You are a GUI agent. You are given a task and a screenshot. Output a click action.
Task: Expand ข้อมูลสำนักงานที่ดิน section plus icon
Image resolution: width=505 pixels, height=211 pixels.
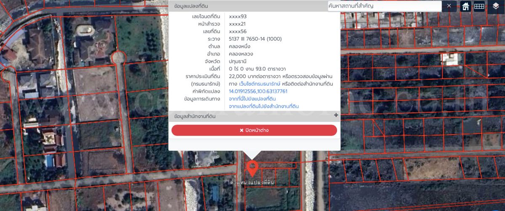click(336, 116)
